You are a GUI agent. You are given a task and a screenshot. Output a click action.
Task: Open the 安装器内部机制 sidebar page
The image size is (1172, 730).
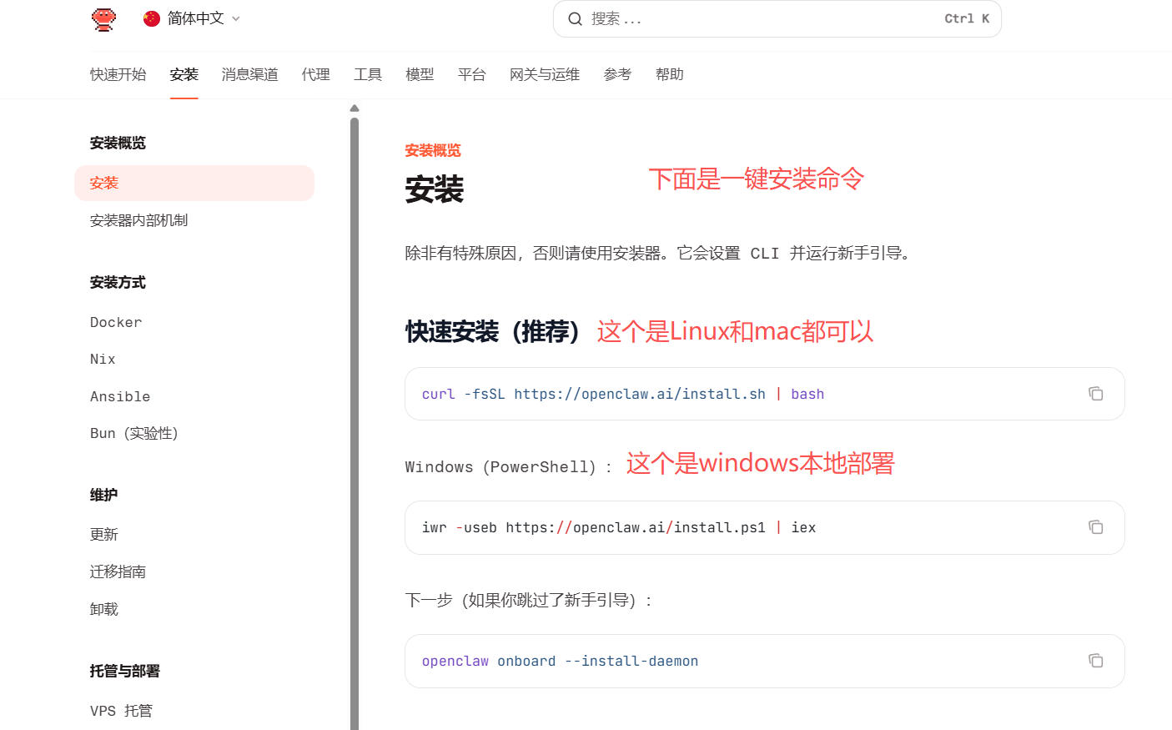point(138,219)
